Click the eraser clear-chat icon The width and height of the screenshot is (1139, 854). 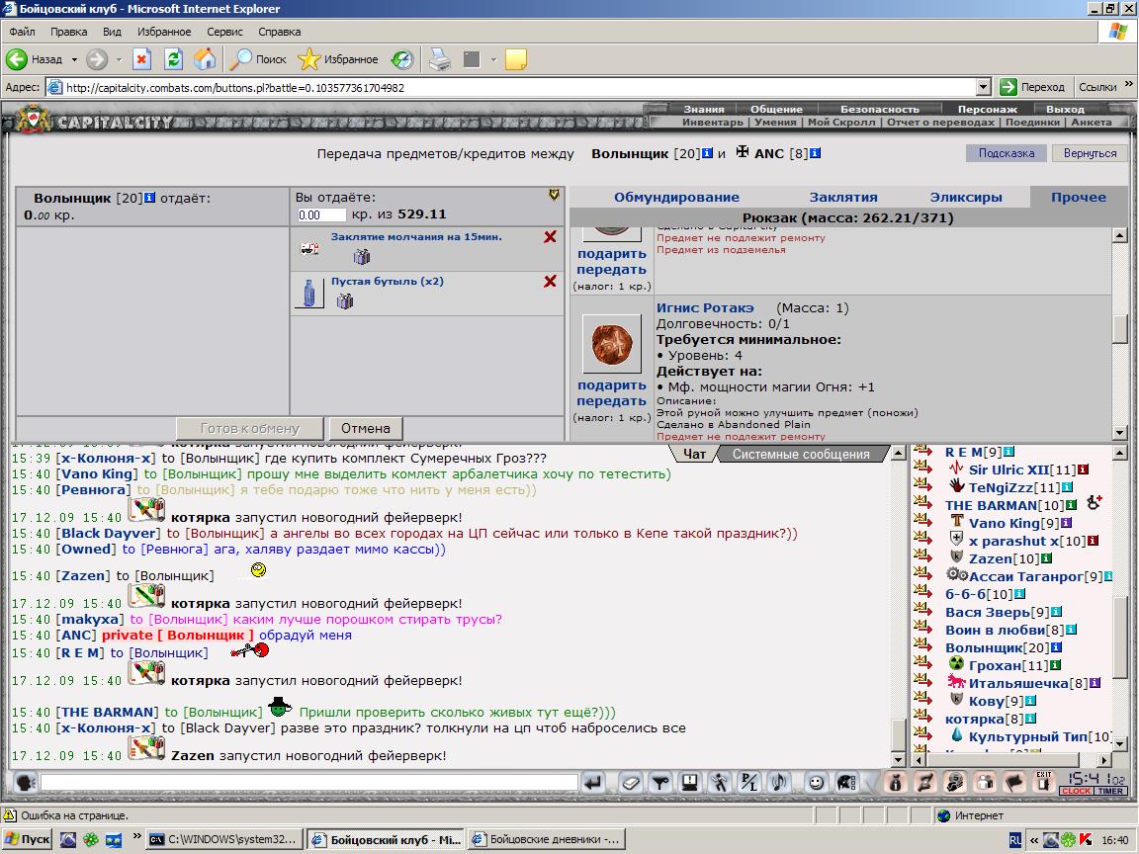point(631,783)
